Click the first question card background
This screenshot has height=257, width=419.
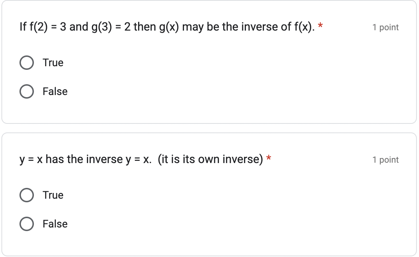pyautogui.click(x=216, y=112)
